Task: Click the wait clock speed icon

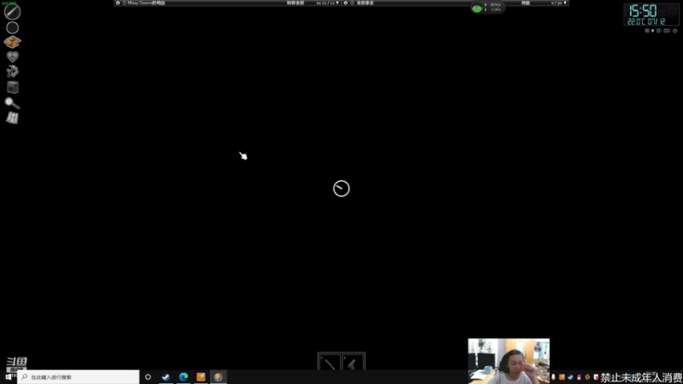Action: click(x=674, y=31)
